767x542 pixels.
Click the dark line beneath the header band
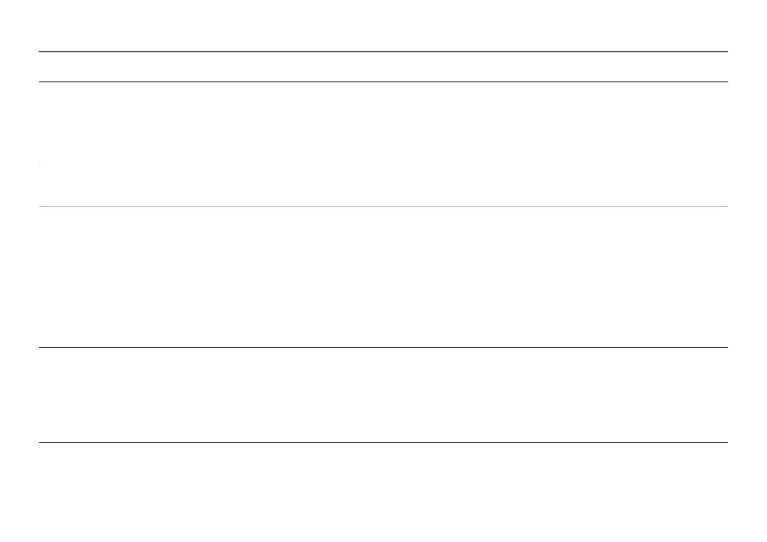(x=383, y=82)
